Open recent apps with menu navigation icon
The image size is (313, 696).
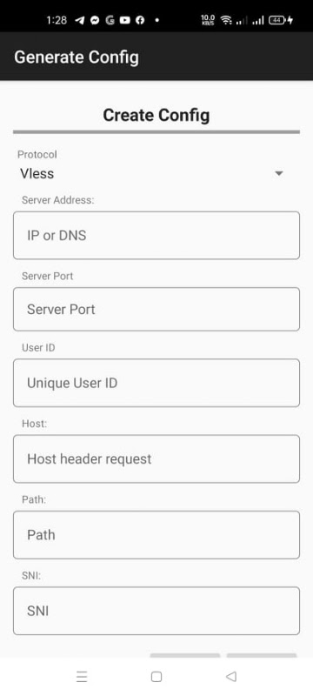pos(82,677)
